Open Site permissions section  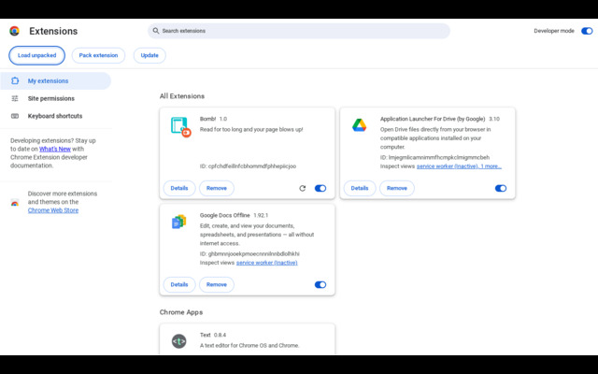point(55,98)
